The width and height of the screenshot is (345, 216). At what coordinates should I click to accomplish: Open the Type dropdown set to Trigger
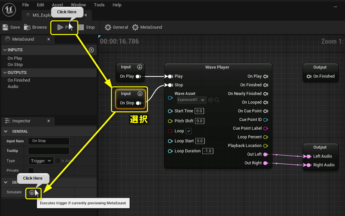pyautogui.click(x=41, y=161)
